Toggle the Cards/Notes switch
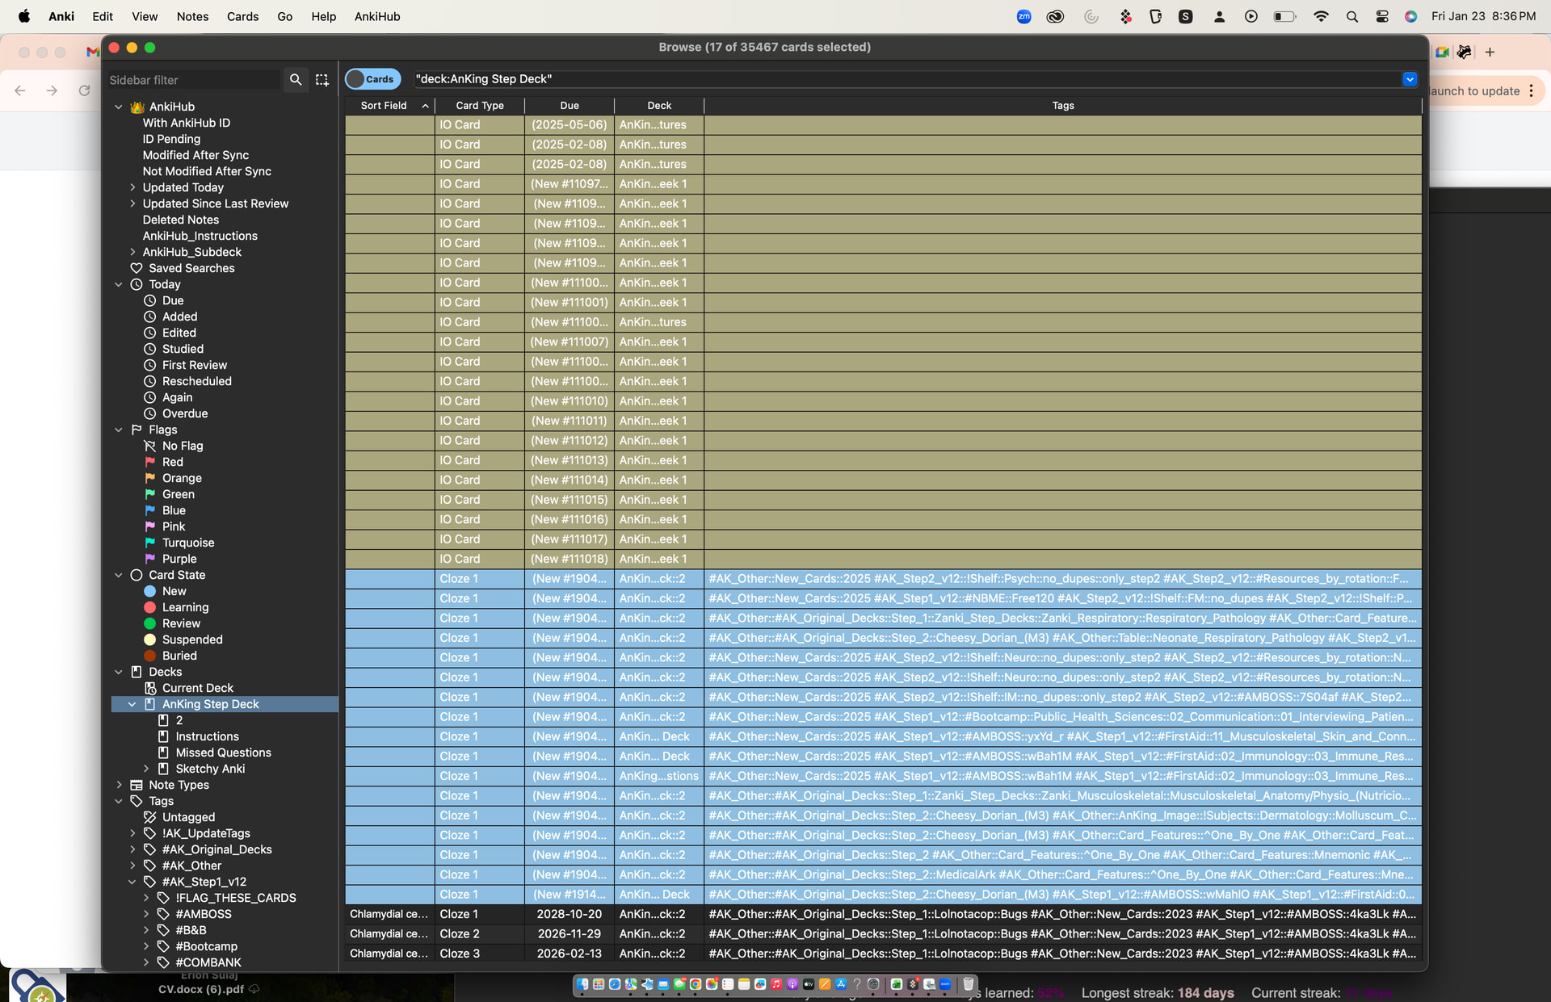This screenshot has height=1002, width=1551. (x=372, y=79)
